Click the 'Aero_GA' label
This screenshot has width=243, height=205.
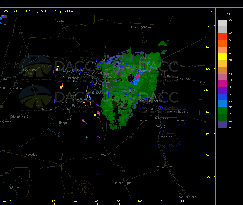point(161,127)
